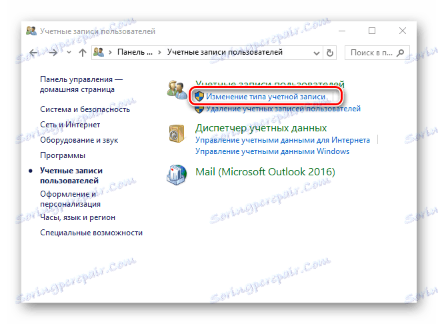Click the search box in Control Panel
The image size is (438, 324).
377,53
